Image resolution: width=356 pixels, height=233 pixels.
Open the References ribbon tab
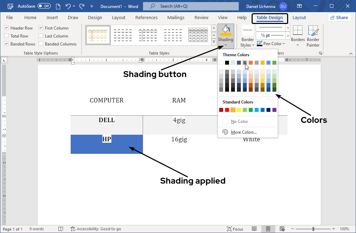coord(146,18)
